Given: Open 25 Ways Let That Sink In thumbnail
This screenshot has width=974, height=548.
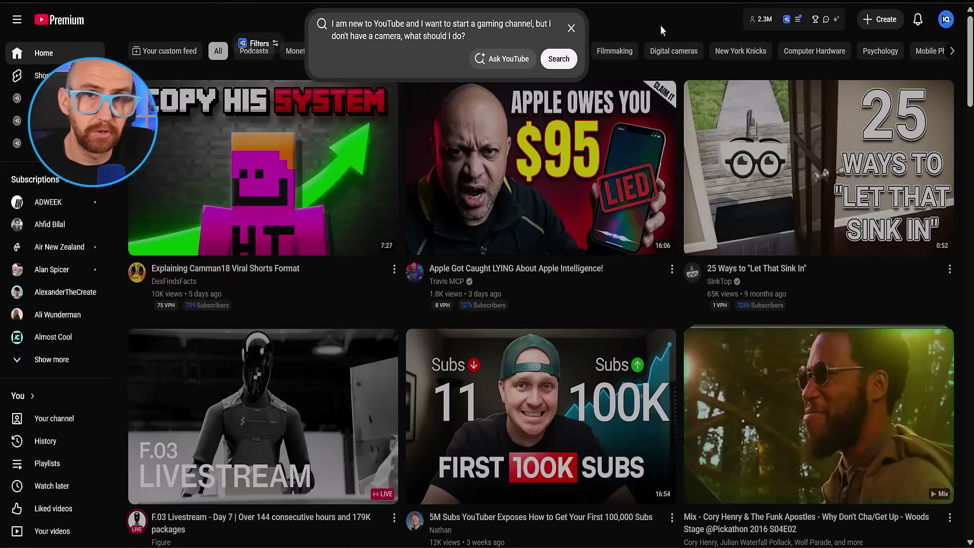Looking at the screenshot, I should pyautogui.click(x=818, y=167).
